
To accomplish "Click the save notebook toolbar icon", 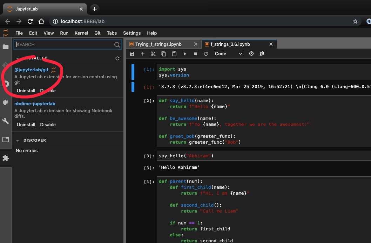I will click(132, 54).
